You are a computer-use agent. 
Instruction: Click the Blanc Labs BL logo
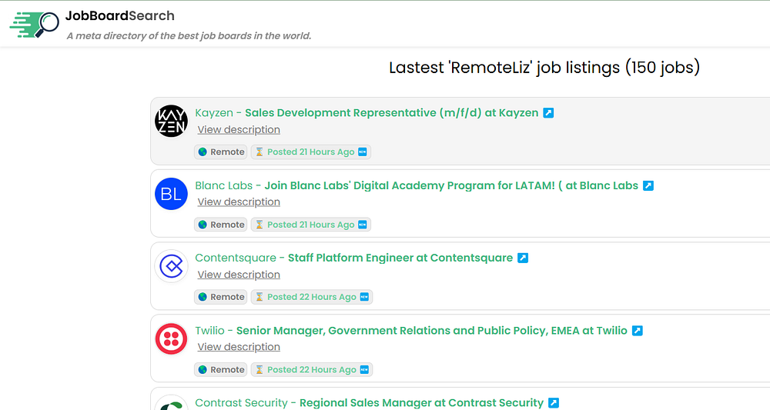click(171, 194)
